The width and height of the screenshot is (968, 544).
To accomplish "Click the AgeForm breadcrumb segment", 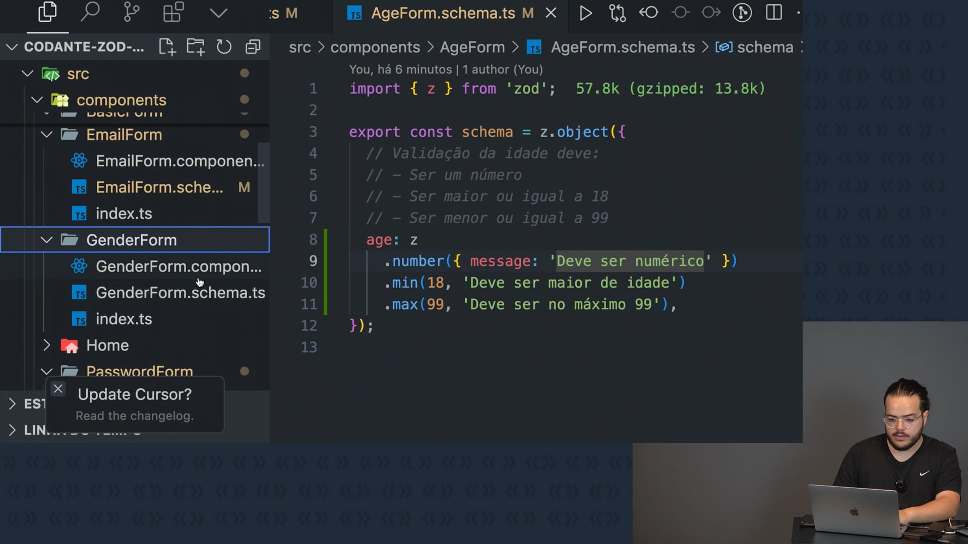I will [x=472, y=47].
